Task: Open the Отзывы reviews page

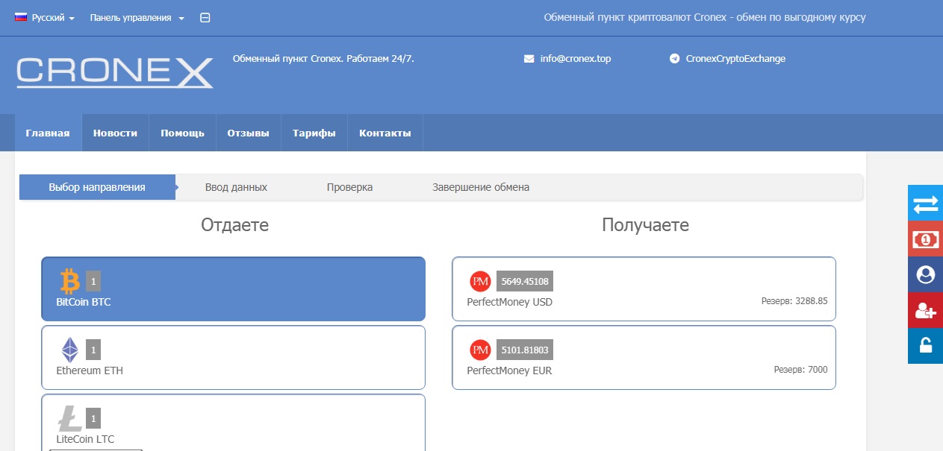Action: (248, 133)
